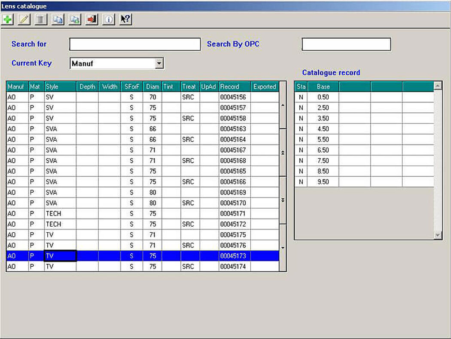This screenshot has height=339, width=451.
Task: Select the TECH style lens row
Action: coord(129,213)
